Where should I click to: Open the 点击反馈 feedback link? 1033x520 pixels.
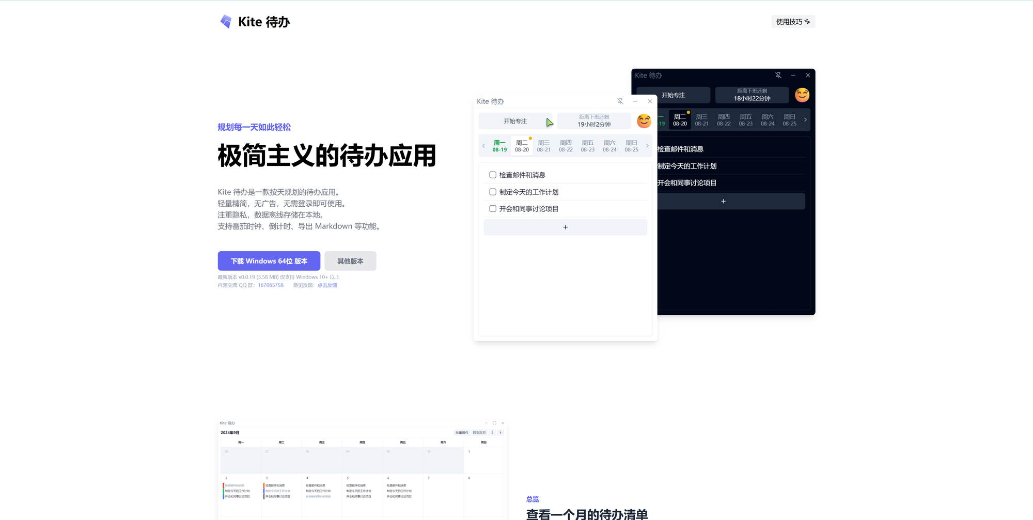(x=327, y=285)
